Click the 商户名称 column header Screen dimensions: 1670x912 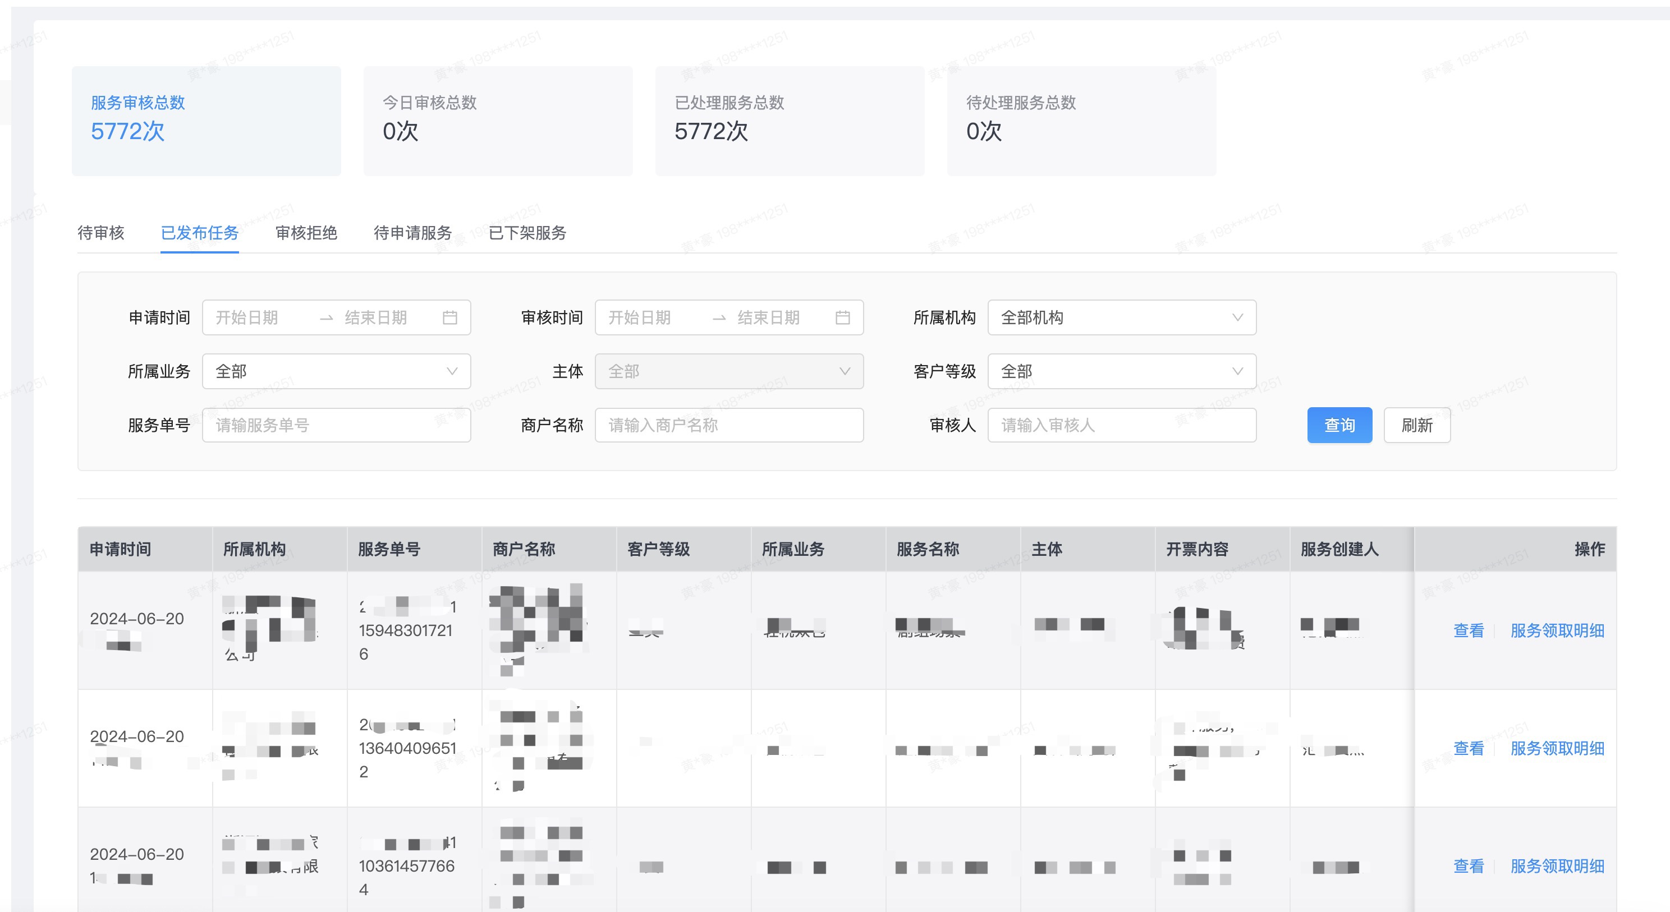[549, 549]
